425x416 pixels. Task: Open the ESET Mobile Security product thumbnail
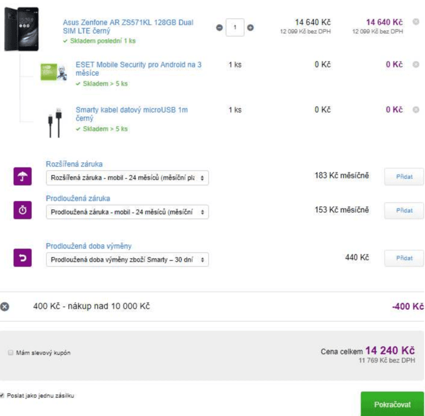tap(54, 72)
